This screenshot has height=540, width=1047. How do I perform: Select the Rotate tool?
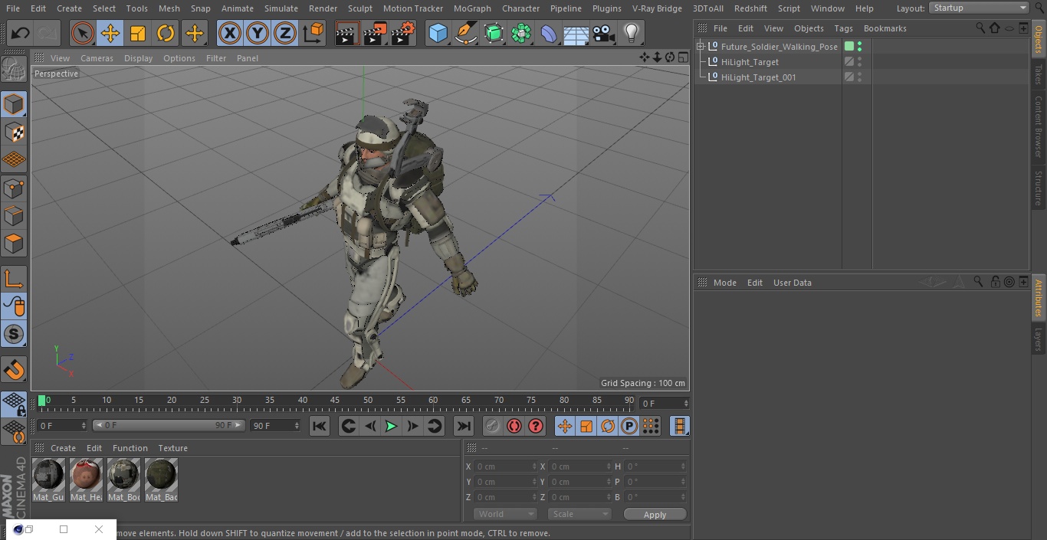click(x=166, y=34)
